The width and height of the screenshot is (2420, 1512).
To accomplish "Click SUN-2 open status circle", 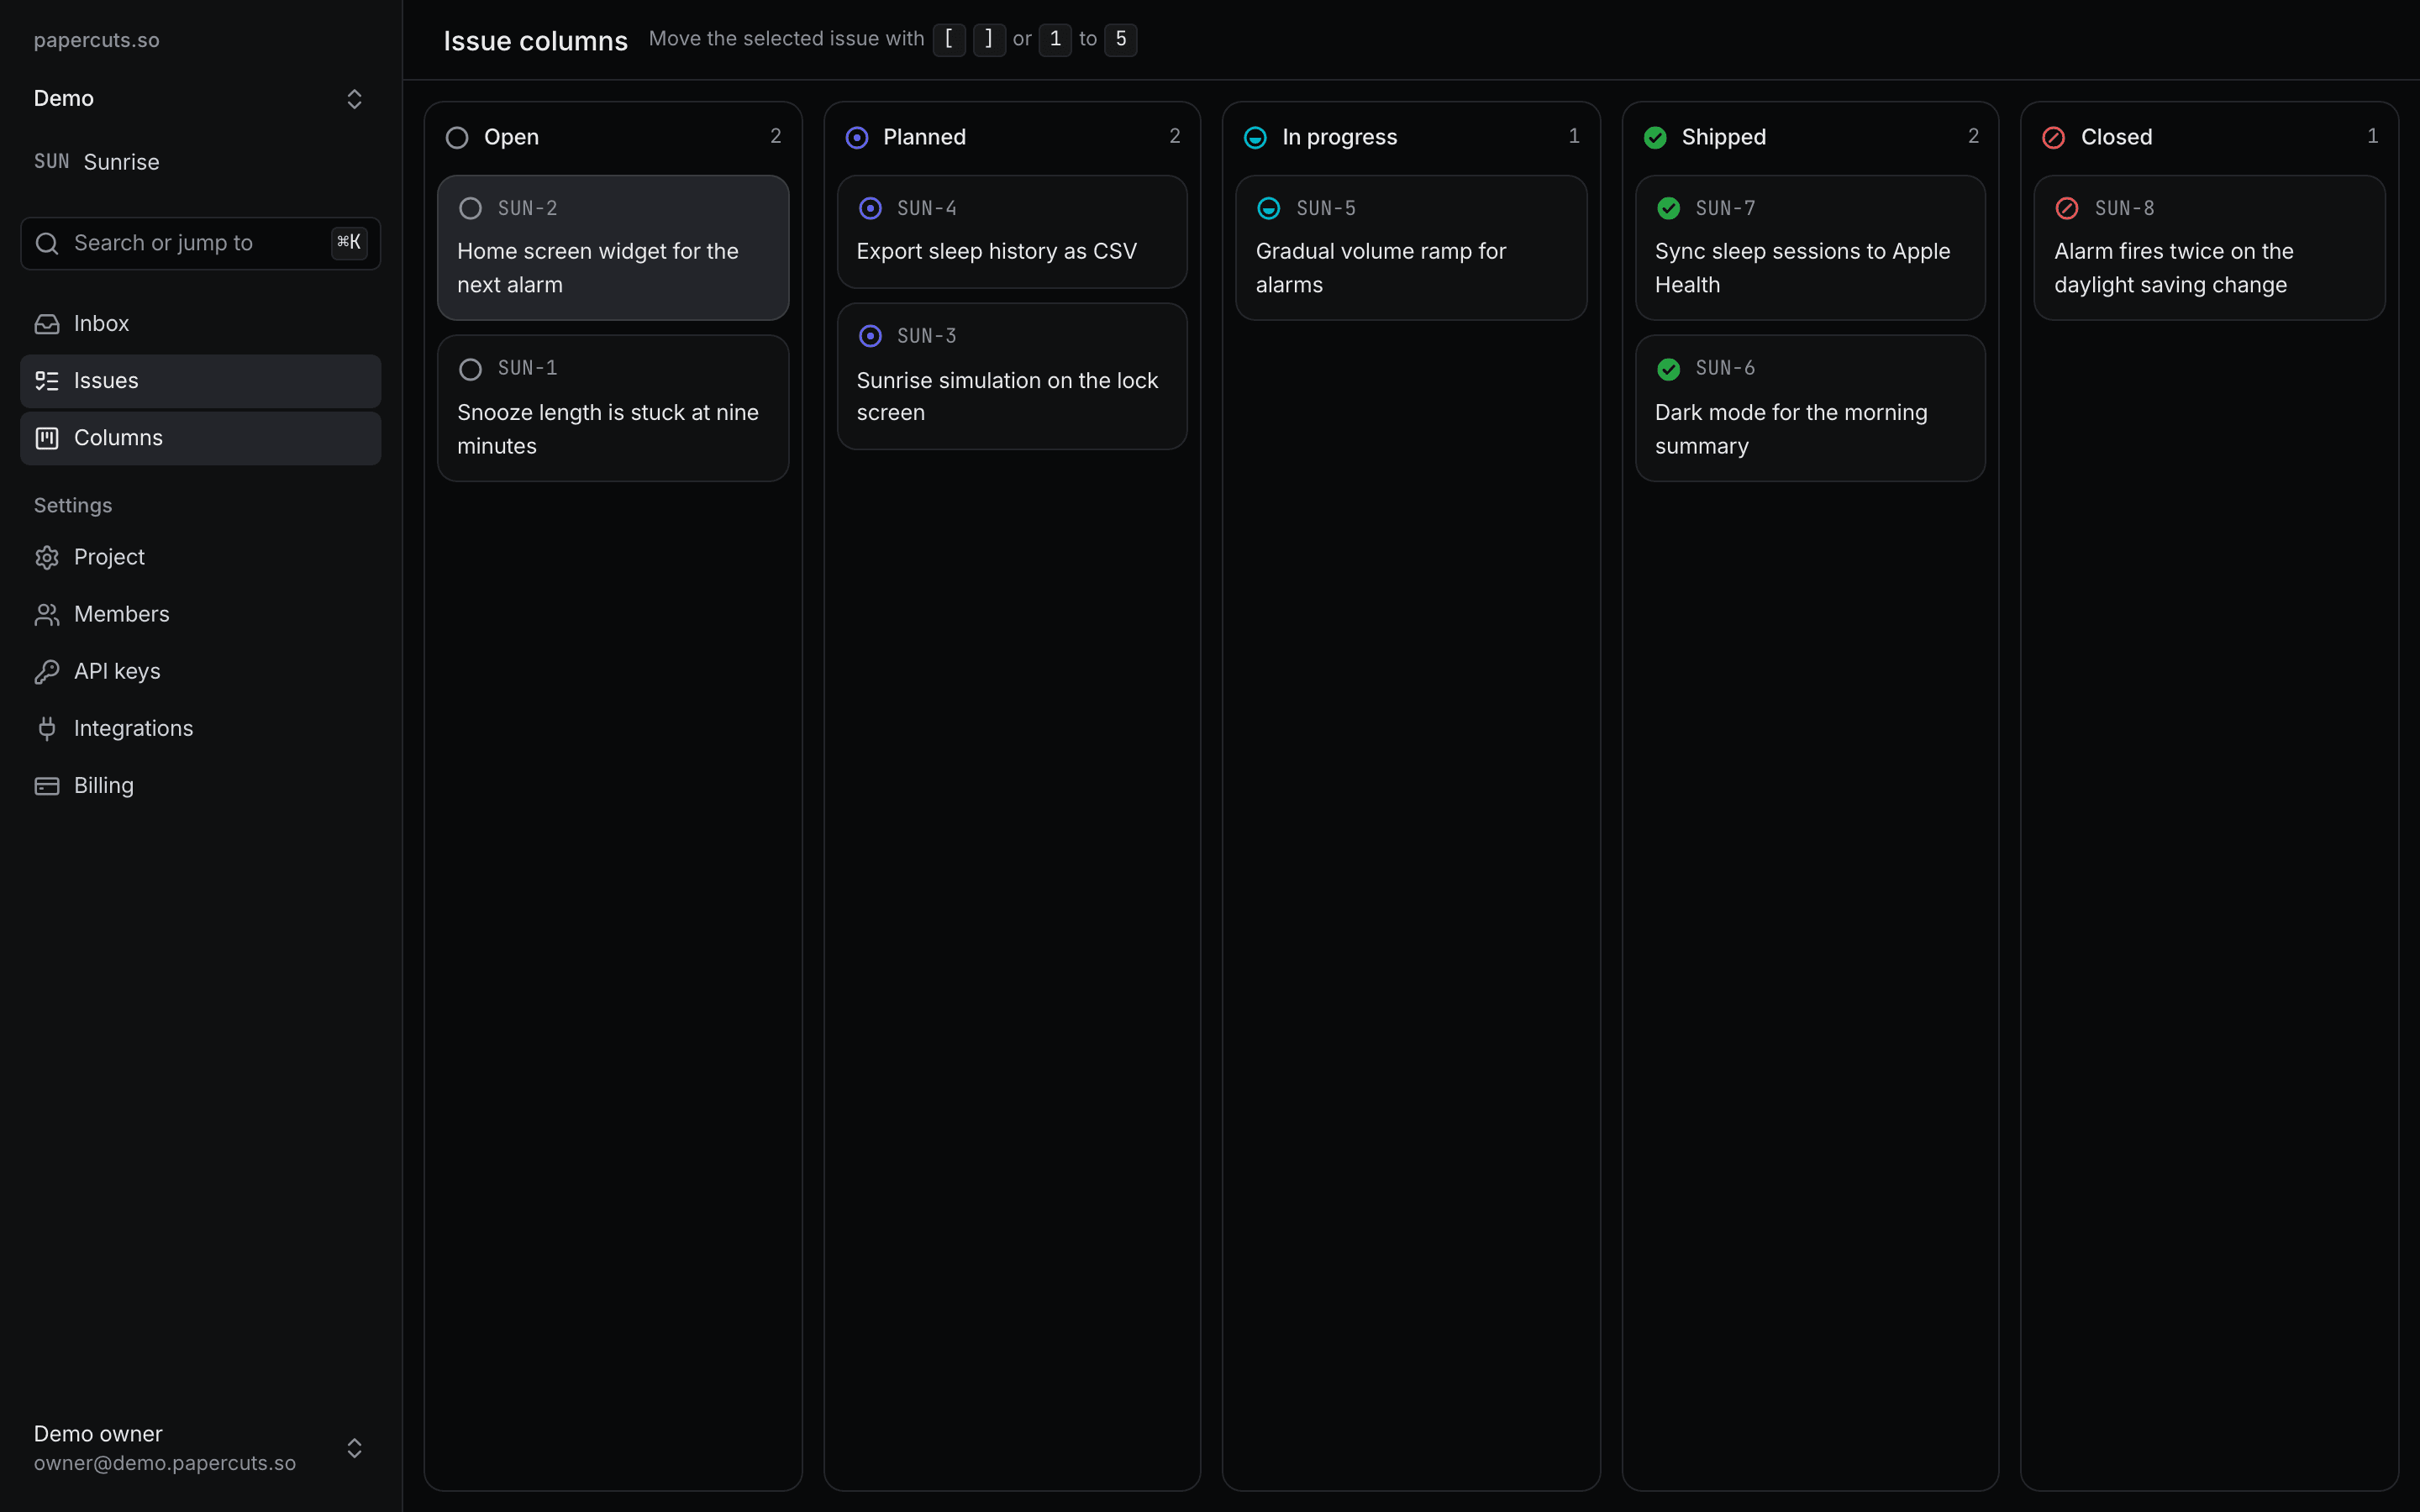I will pos(470,208).
